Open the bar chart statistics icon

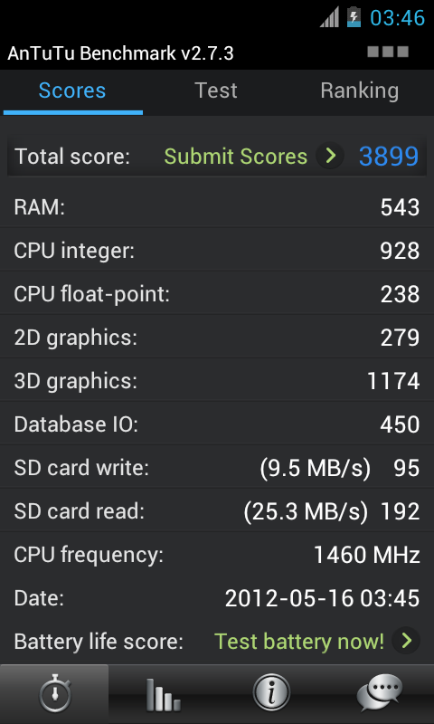[x=163, y=694]
